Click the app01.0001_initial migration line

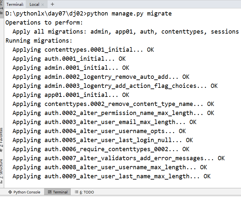[x=71, y=95]
